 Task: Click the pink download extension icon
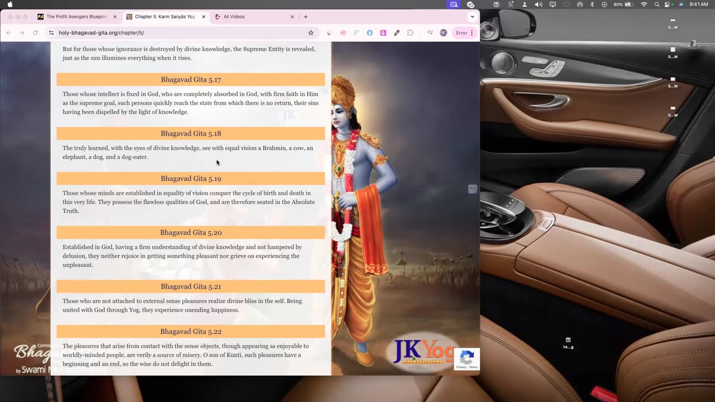coord(383,33)
